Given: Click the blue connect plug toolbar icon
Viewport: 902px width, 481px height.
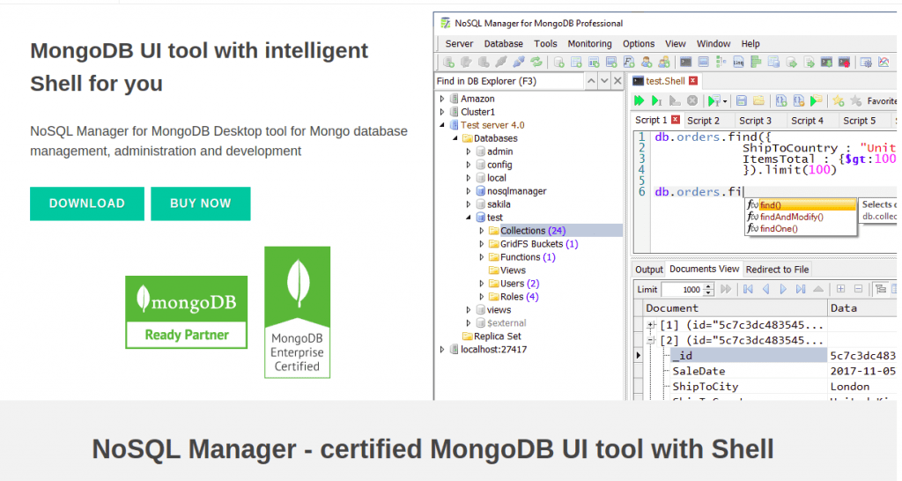Looking at the screenshot, I should [519, 63].
